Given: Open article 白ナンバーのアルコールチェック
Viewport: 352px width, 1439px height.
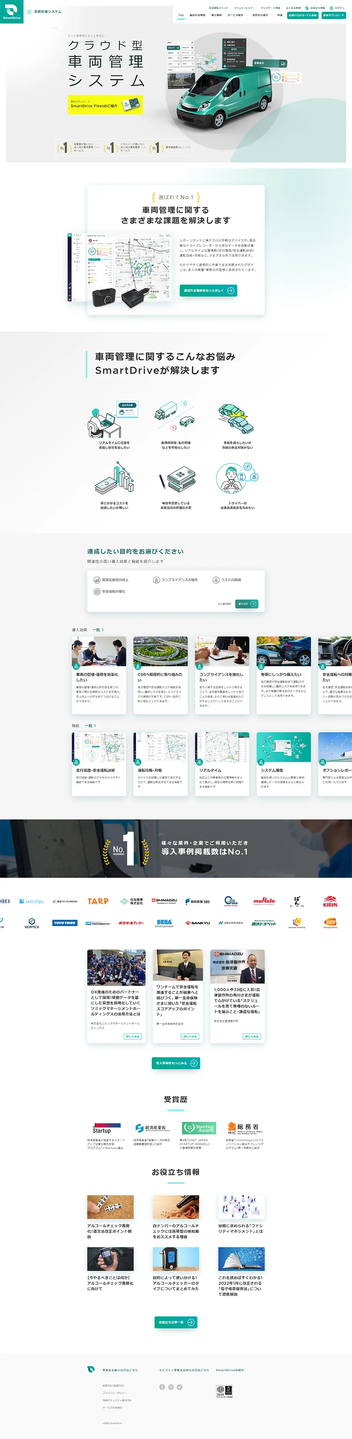Looking at the screenshot, I should (176, 1218).
